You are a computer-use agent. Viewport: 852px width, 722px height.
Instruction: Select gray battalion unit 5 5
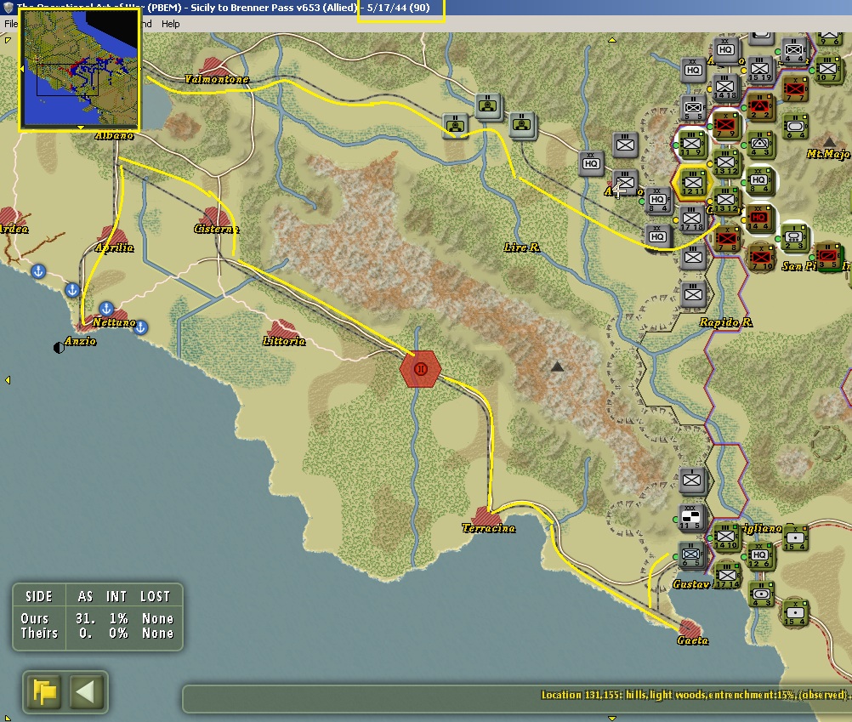point(693,107)
